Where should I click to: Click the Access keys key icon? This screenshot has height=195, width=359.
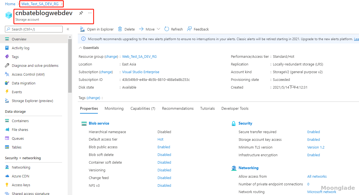pyautogui.click(x=7, y=185)
